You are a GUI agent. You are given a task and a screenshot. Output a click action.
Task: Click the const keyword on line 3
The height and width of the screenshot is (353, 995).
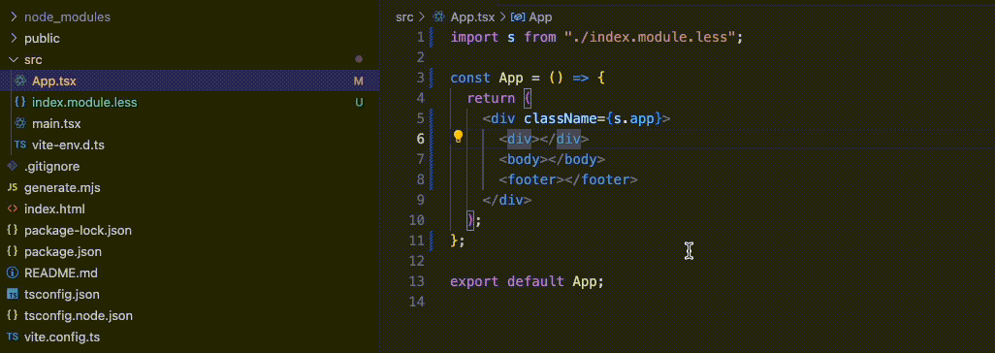[470, 79]
